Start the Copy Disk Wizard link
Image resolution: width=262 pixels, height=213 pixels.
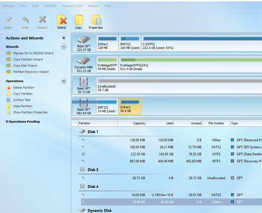click(x=25, y=66)
